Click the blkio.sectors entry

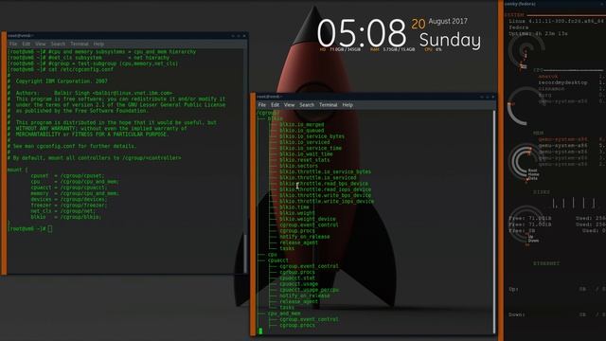[x=299, y=166]
